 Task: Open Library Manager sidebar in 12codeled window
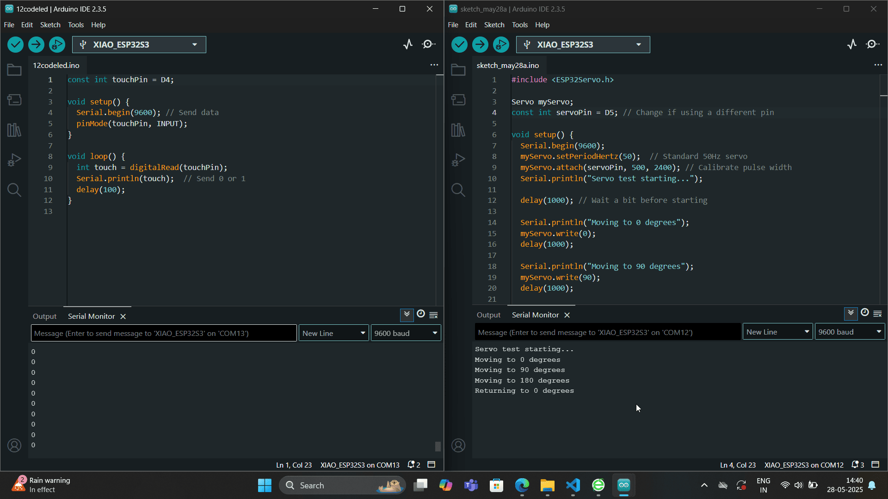14,130
